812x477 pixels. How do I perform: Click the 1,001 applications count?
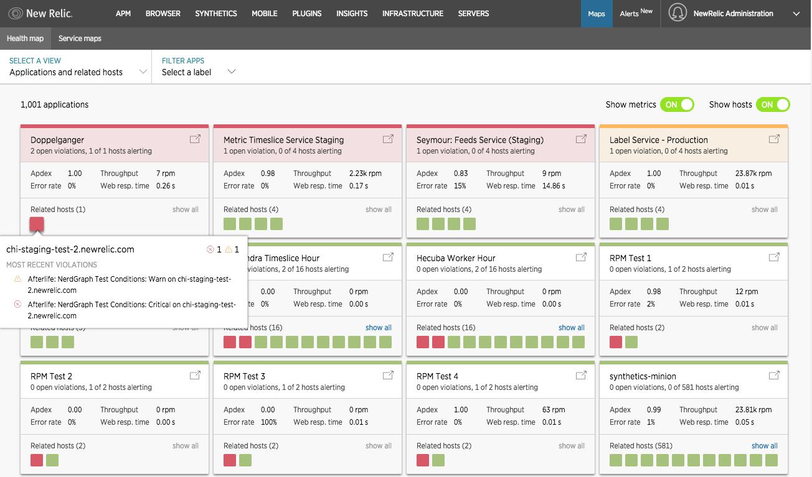point(55,104)
